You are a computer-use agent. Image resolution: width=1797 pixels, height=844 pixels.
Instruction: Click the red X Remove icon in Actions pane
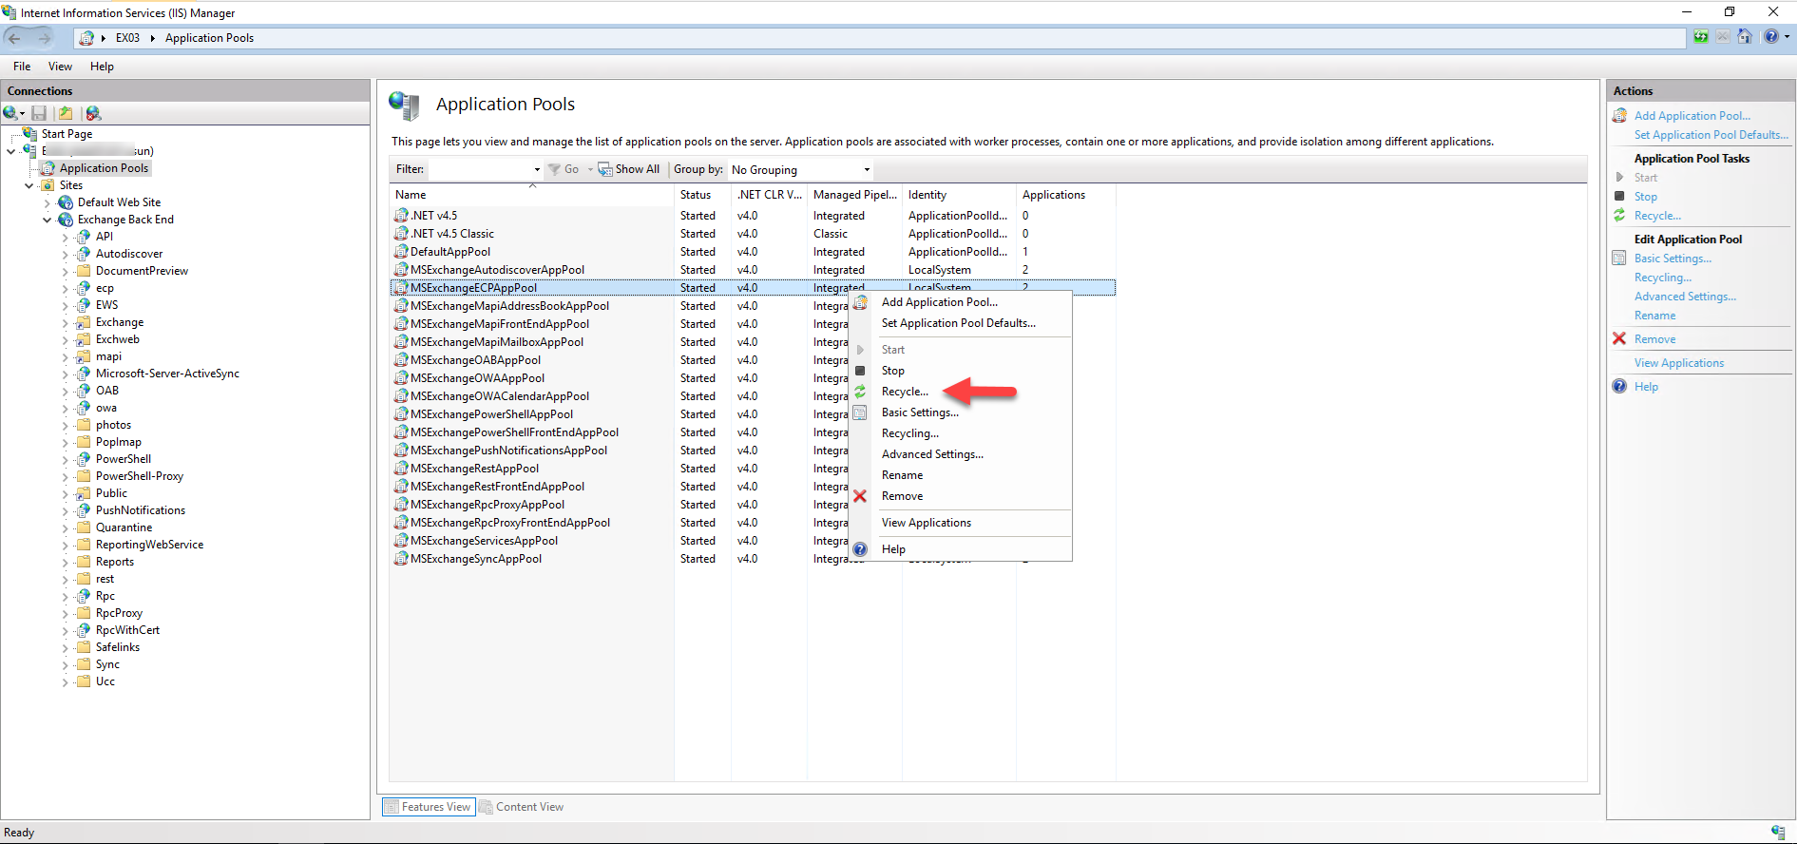point(1619,338)
